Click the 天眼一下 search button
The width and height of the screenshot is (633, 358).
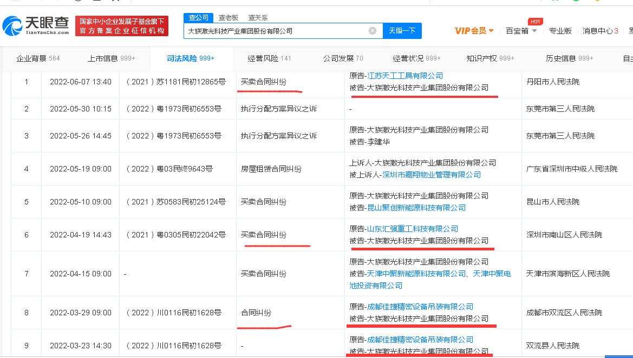[x=402, y=31]
